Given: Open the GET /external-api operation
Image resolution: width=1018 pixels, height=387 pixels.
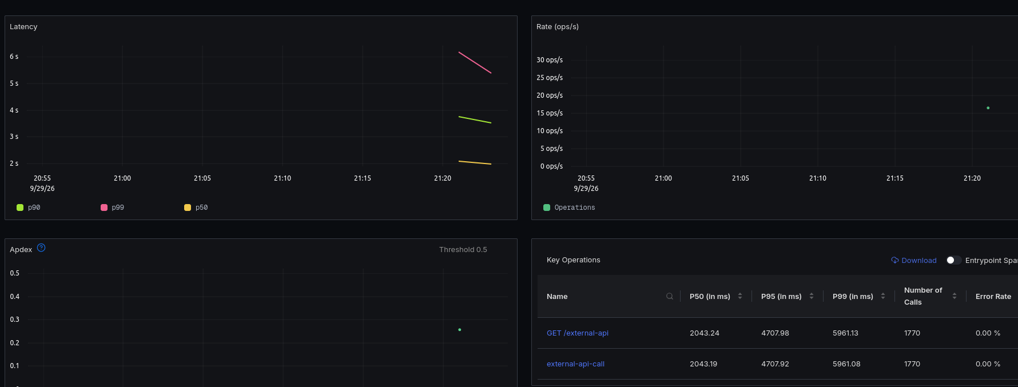Looking at the screenshot, I should (578, 333).
